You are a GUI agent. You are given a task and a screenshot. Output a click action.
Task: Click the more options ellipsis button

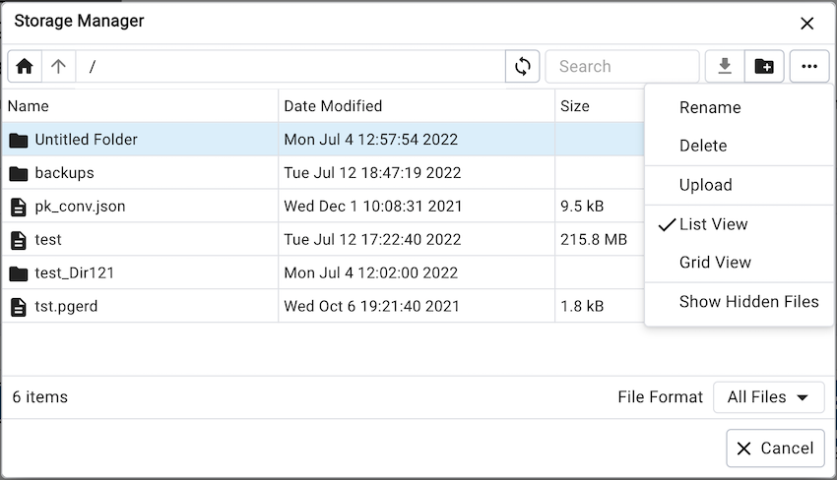[809, 67]
